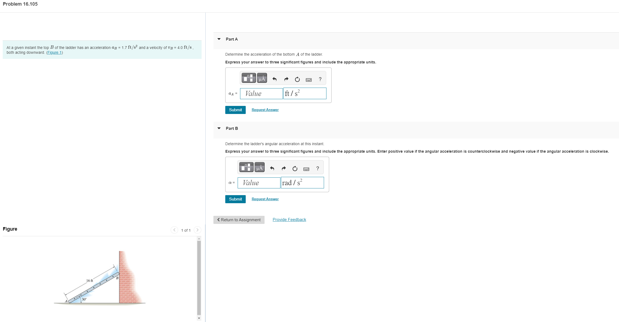
Task: Click the reset icon in Part A toolbar
Action: (x=297, y=79)
